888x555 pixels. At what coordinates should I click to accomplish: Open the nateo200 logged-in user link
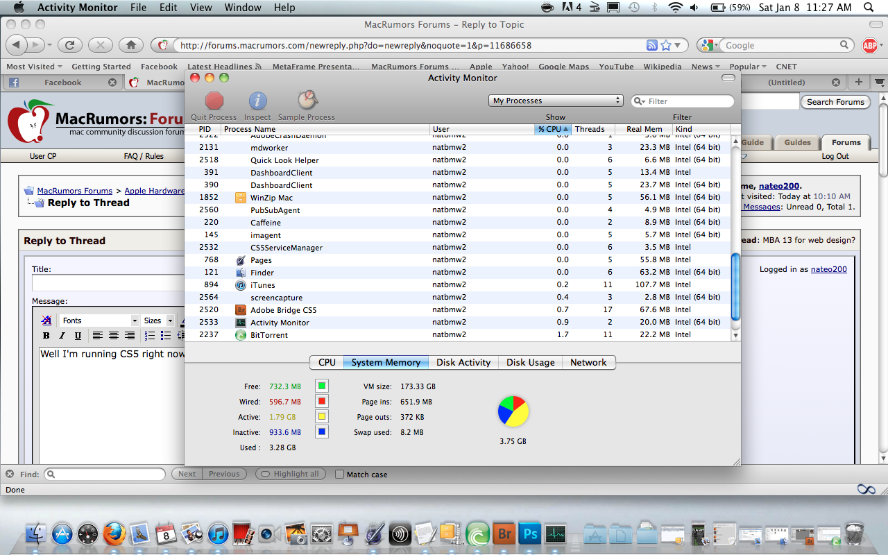(829, 269)
